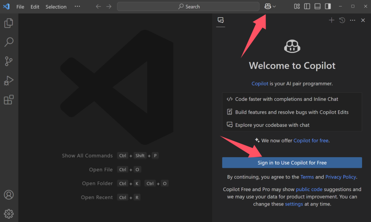Go forward with the right arrow
This screenshot has width=371, height=222.
109,7
